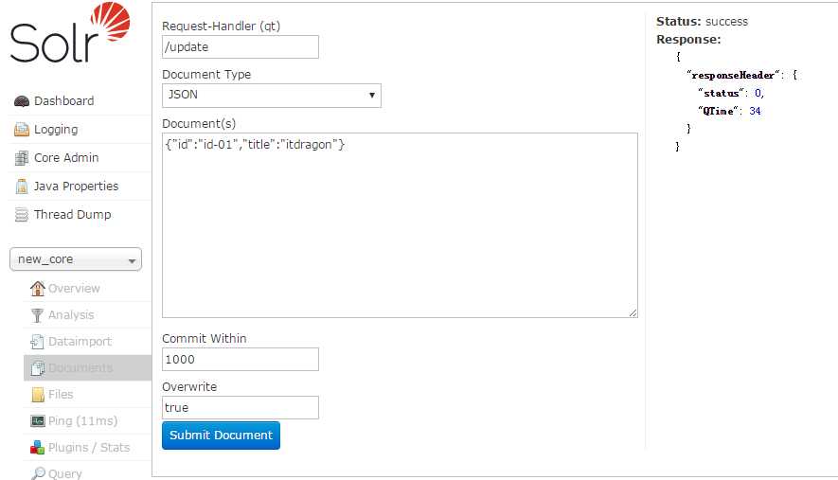Viewport: 838px width, 480px height.
Task: Click the Commit Within field with 1000
Action: pyautogui.click(x=241, y=359)
